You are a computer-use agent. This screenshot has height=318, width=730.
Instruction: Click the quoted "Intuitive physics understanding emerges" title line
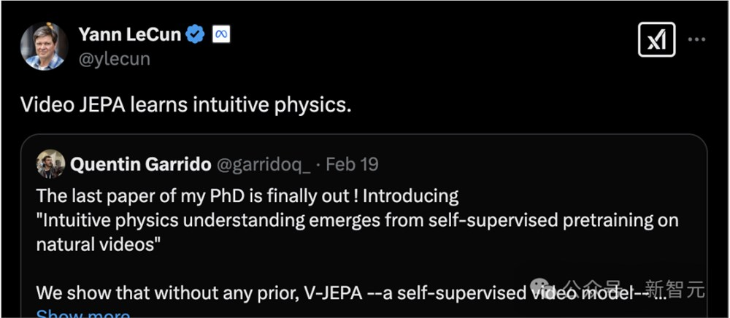[x=357, y=220]
